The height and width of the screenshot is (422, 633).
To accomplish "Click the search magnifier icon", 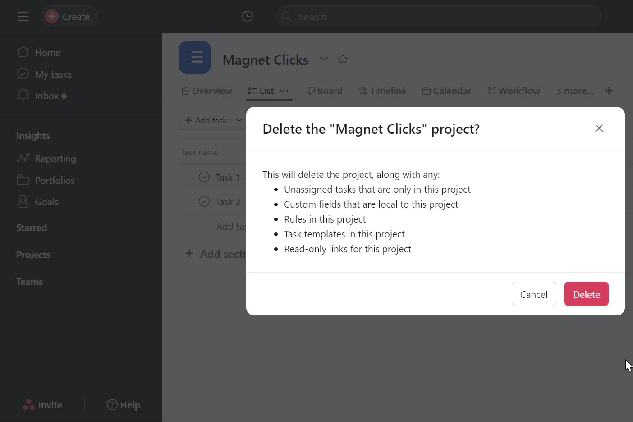I will 286,16.
